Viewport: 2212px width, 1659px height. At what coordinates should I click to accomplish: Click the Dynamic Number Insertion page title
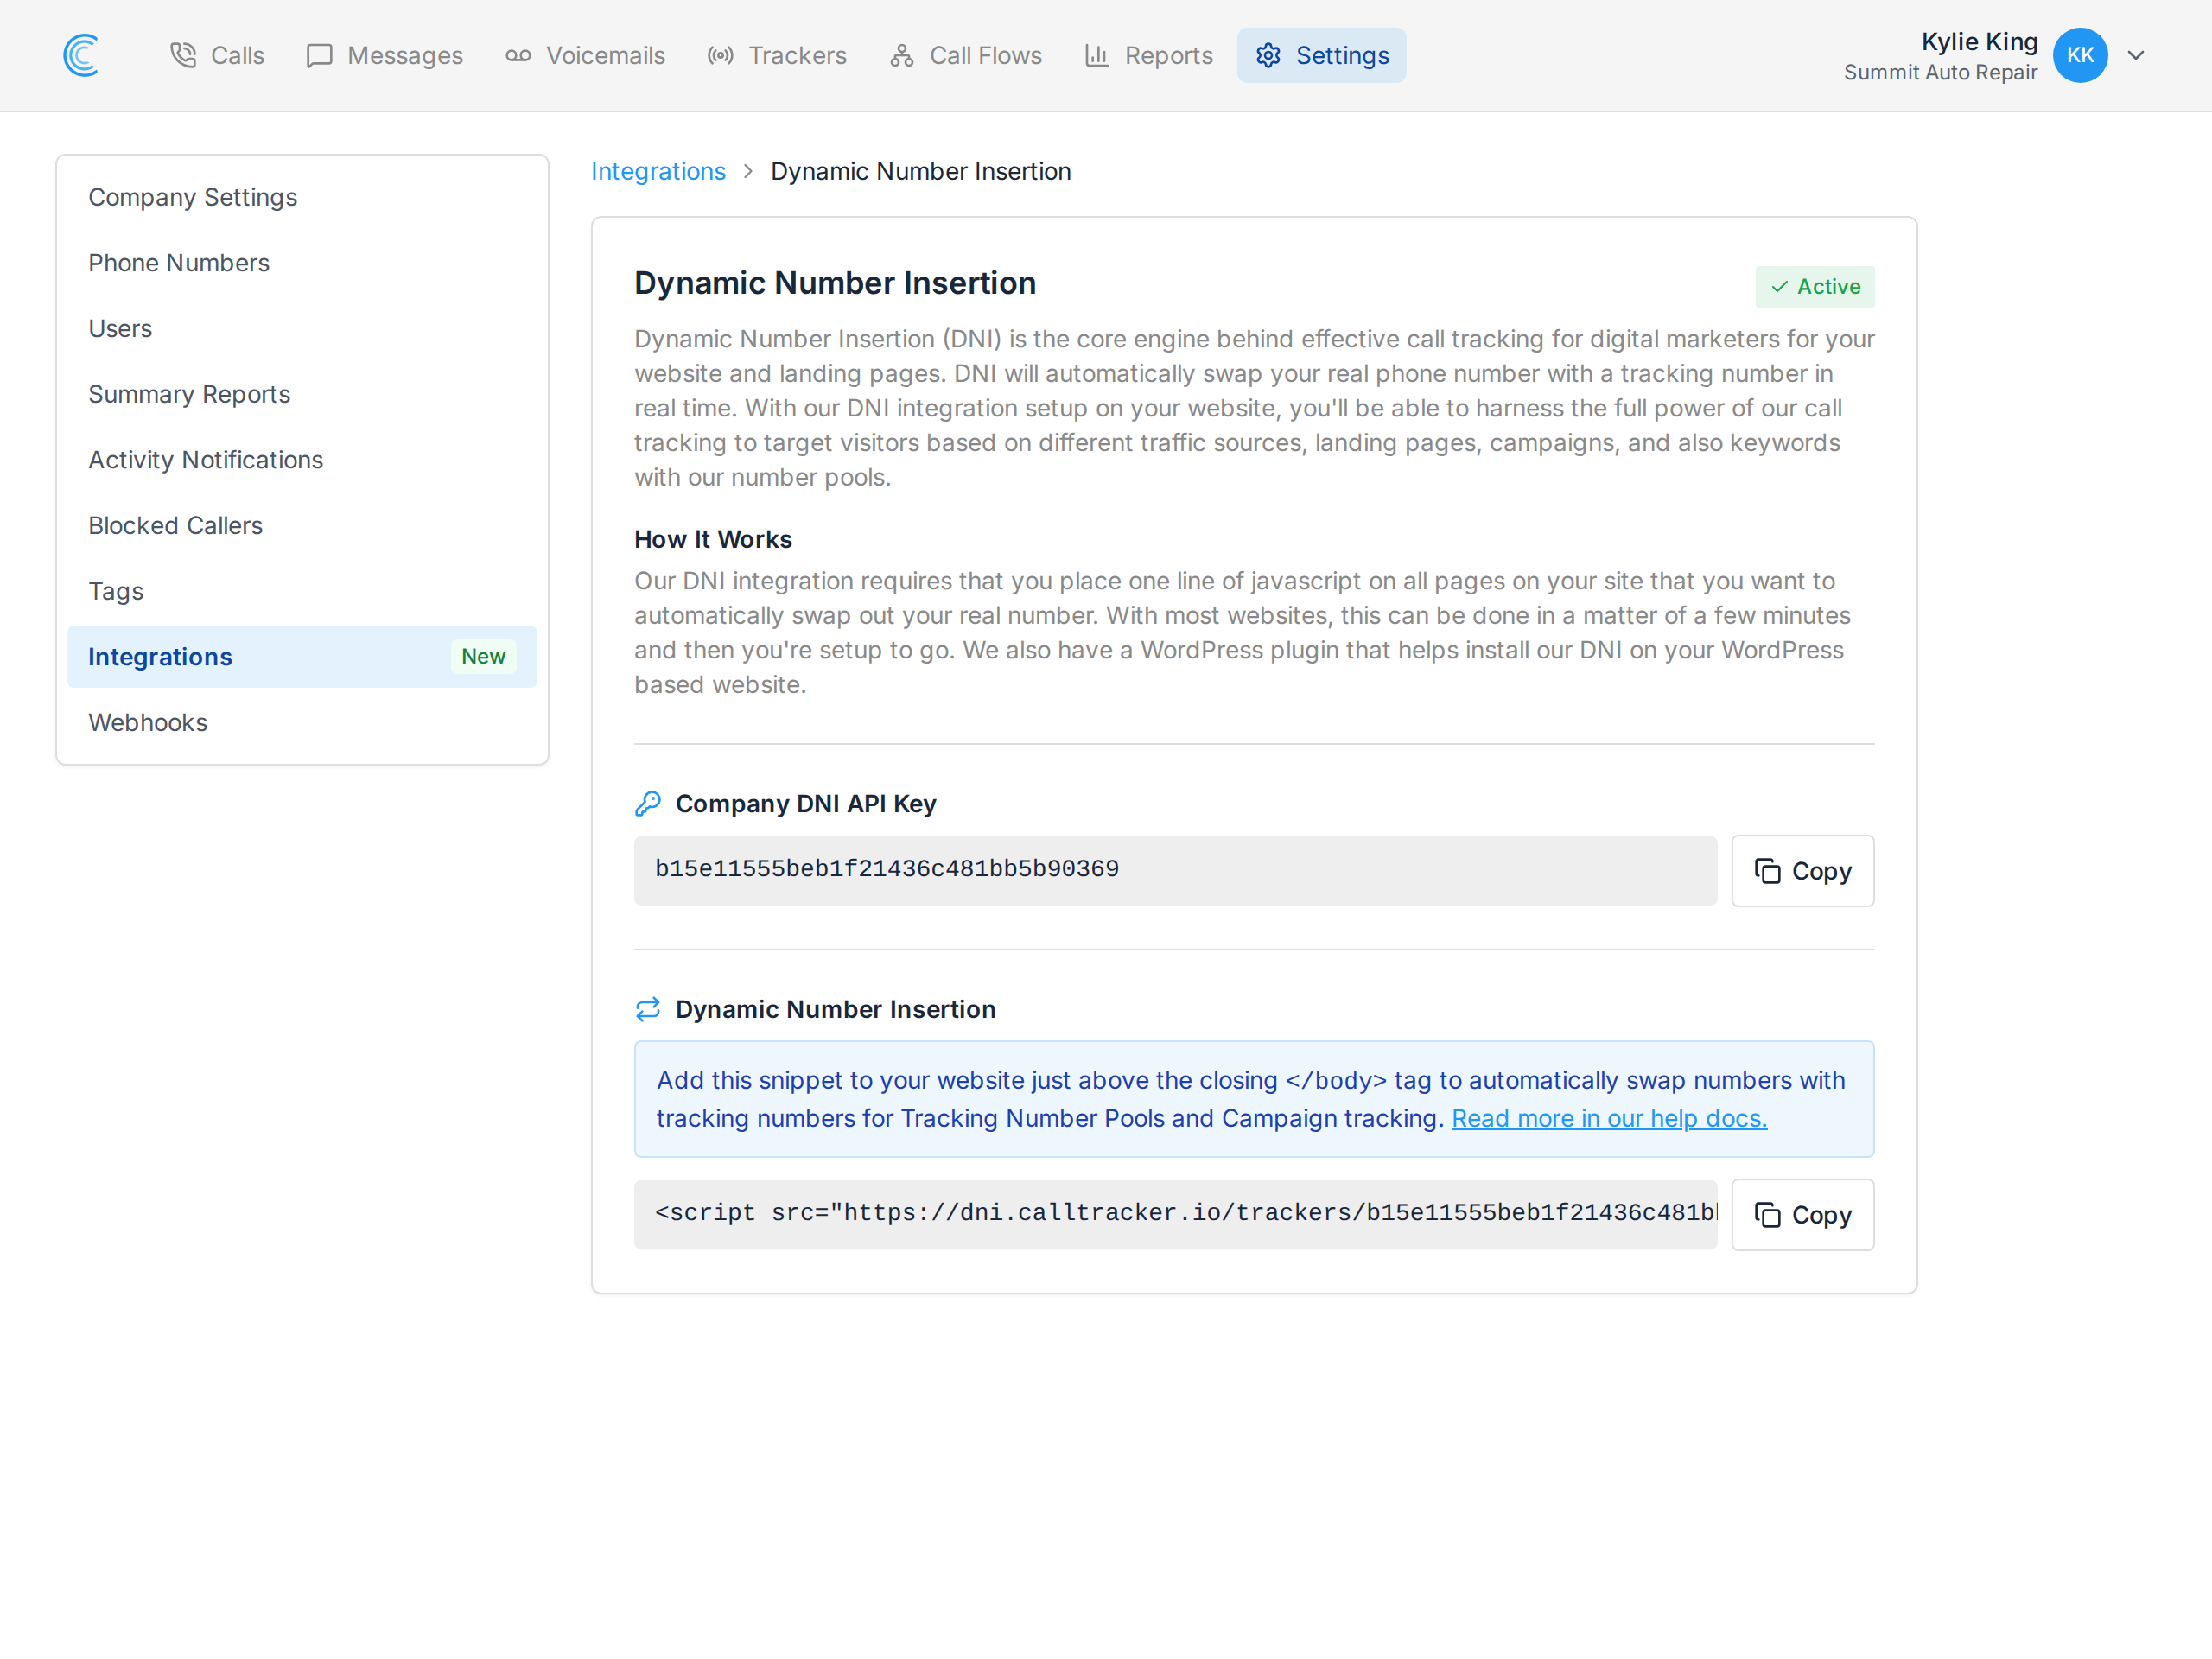(835, 283)
